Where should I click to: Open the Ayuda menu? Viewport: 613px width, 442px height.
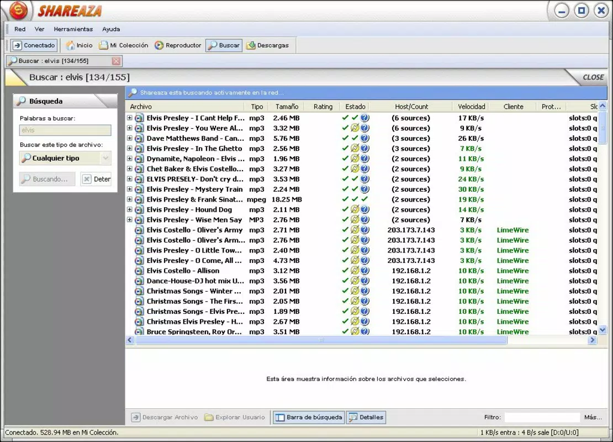pyautogui.click(x=111, y=29)
